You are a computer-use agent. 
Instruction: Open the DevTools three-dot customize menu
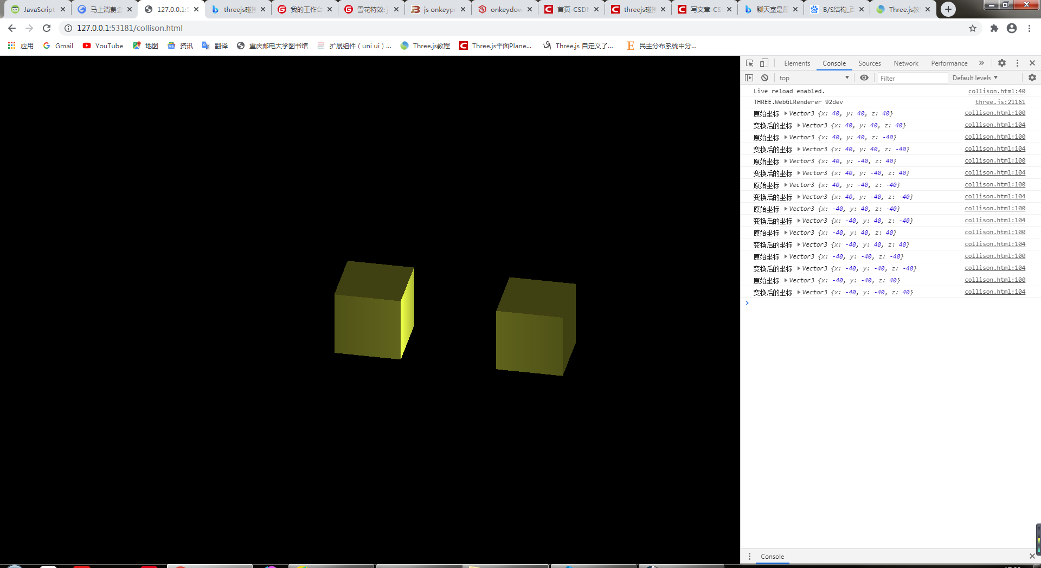click(x=1017, y=63)
